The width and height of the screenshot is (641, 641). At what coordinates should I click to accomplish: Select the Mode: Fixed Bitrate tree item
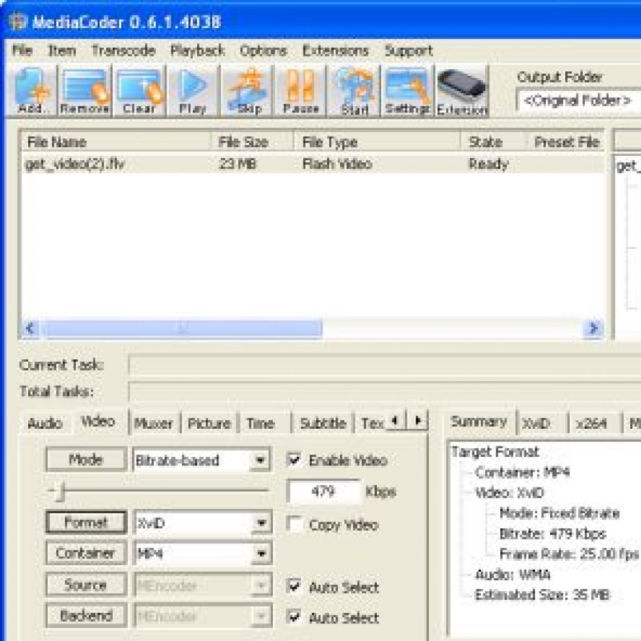click(559, 513)
